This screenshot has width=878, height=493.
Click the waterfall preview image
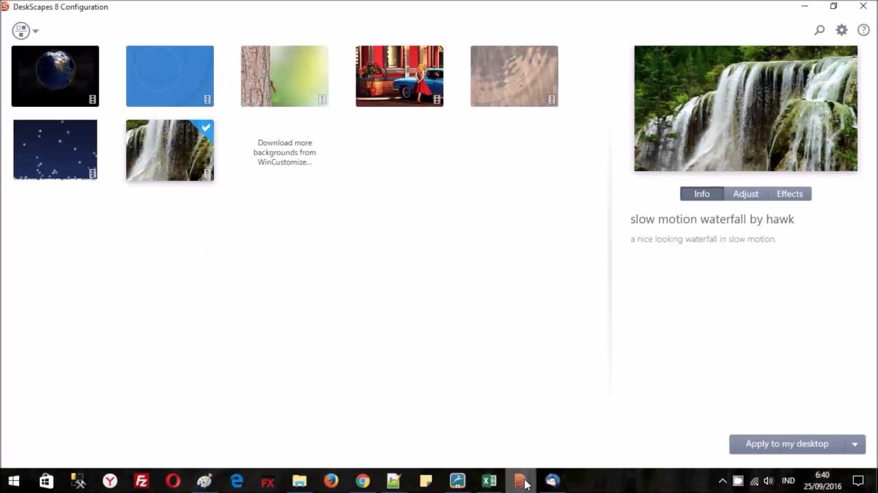pyautogui.click(x=745, y=108)
